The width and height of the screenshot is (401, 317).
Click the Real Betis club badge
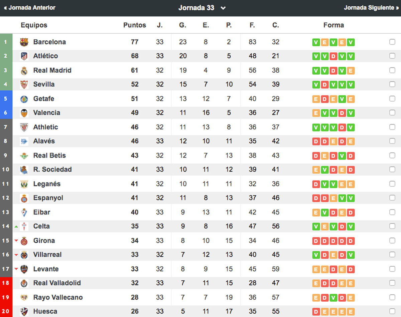(x=24, y=155)
